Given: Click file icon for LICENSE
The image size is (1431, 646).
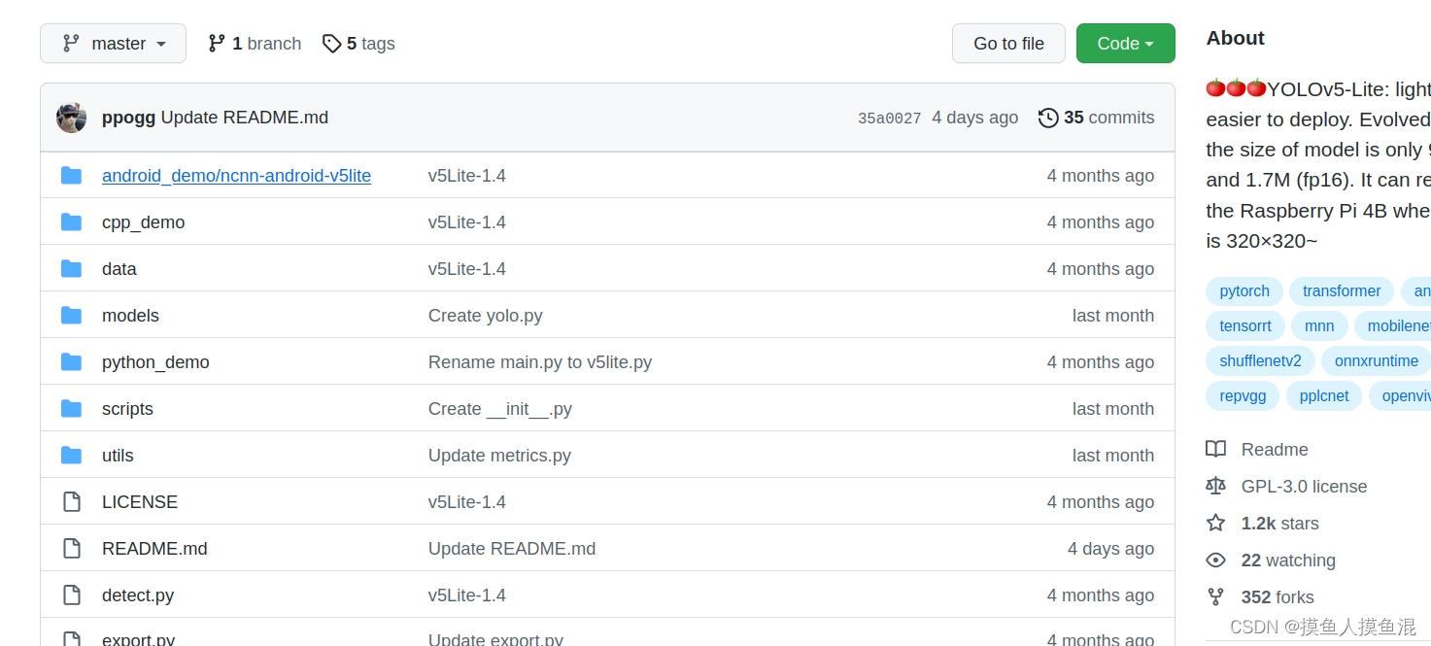Looking at the screenshot, I should point(71,502).
